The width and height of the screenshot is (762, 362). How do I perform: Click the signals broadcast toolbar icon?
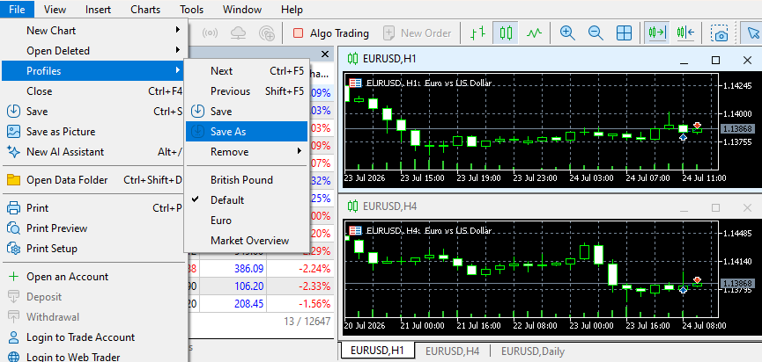pos(210,33)
